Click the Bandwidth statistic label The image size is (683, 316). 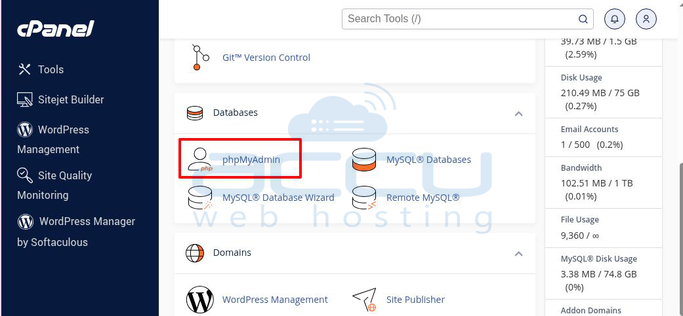point(581,168)
